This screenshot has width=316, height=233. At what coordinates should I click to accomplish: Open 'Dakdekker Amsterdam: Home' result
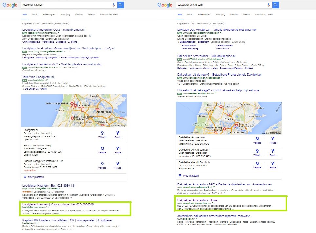[x=197, y=200]
